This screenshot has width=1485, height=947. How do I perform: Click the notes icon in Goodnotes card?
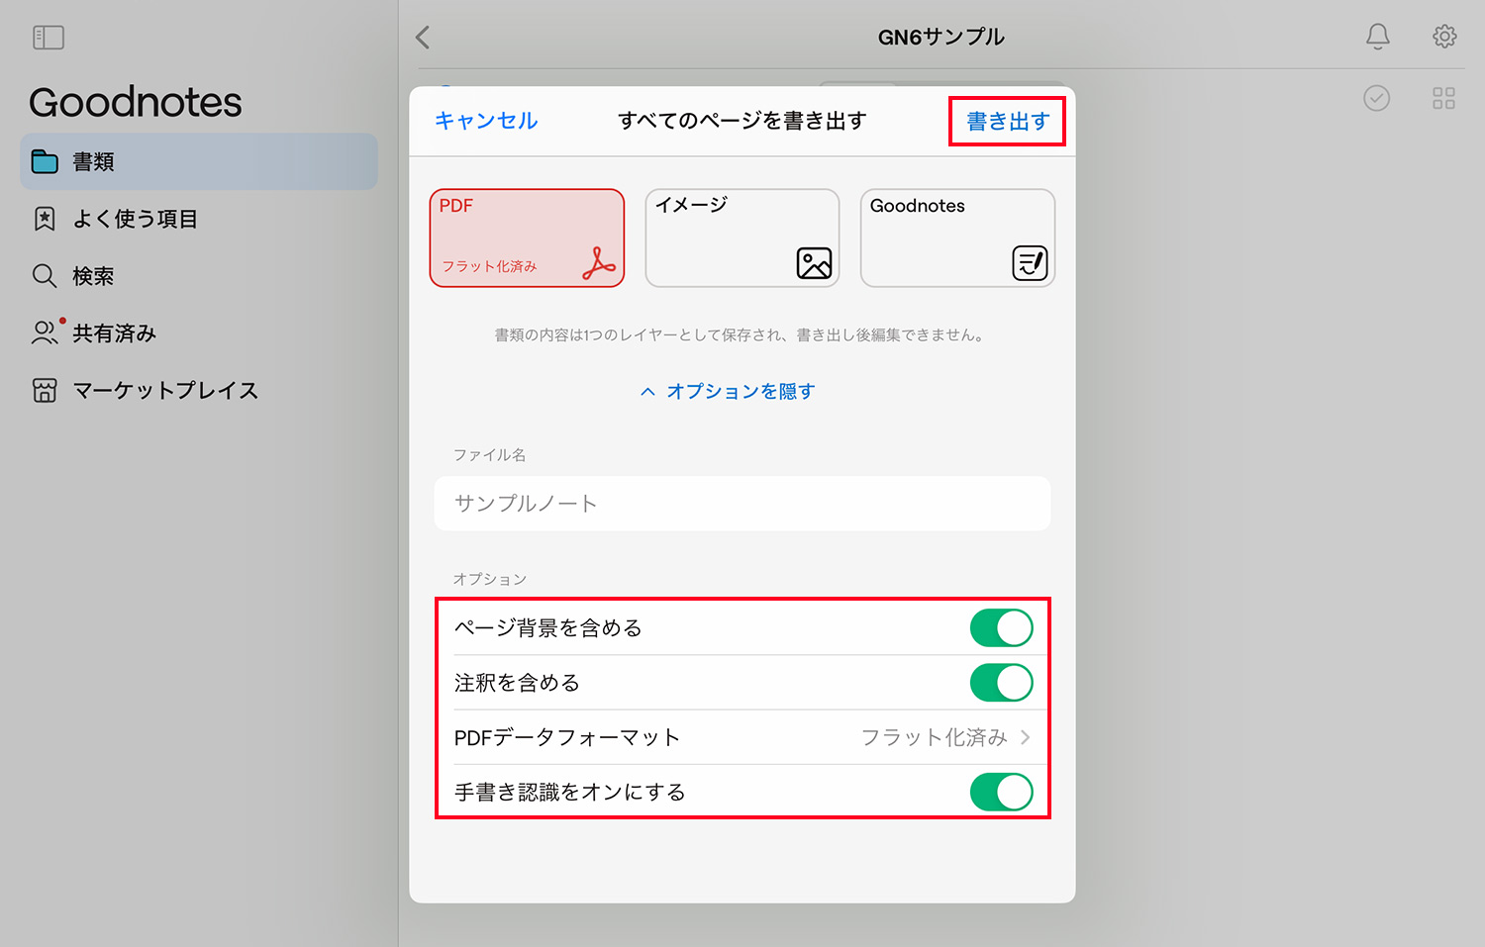click(1030, 263)
